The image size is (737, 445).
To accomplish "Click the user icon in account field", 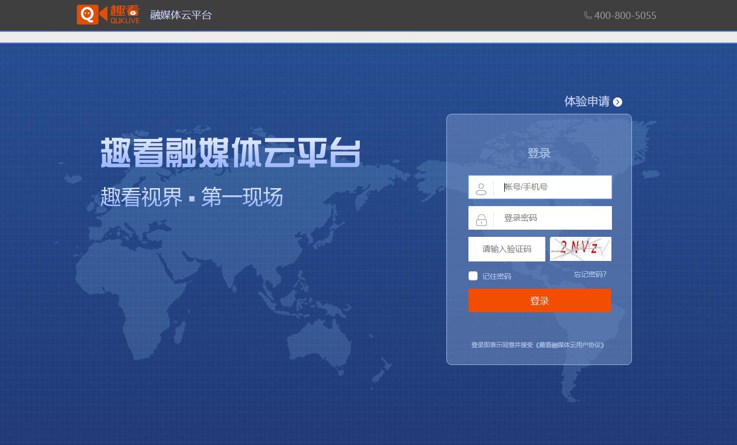I will click(x=481, y=189).
